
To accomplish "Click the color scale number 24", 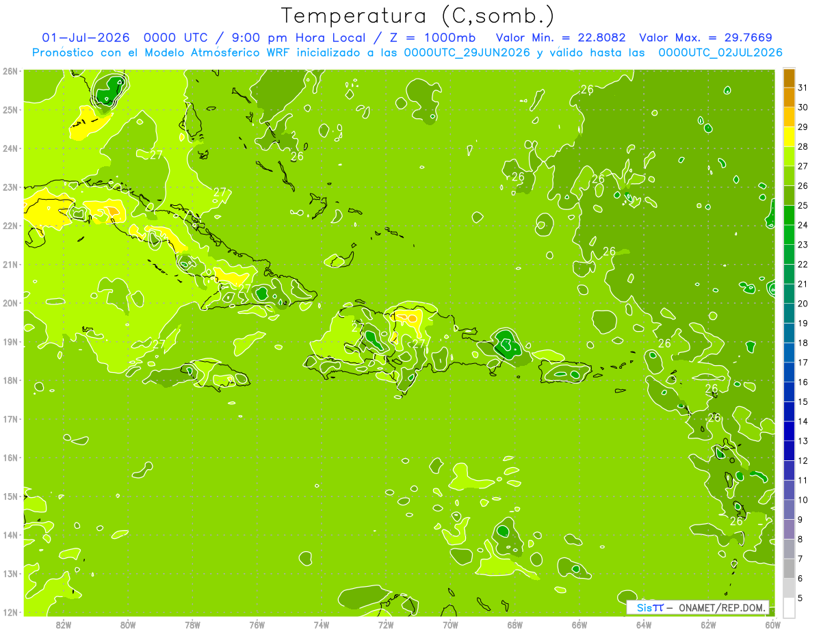I will coord(803,225).
